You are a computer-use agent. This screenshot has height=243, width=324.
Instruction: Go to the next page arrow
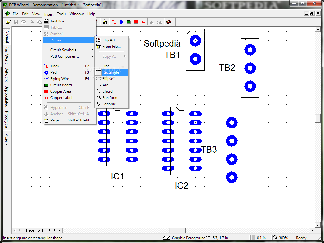pyautogui.click(x=50, y=230)
